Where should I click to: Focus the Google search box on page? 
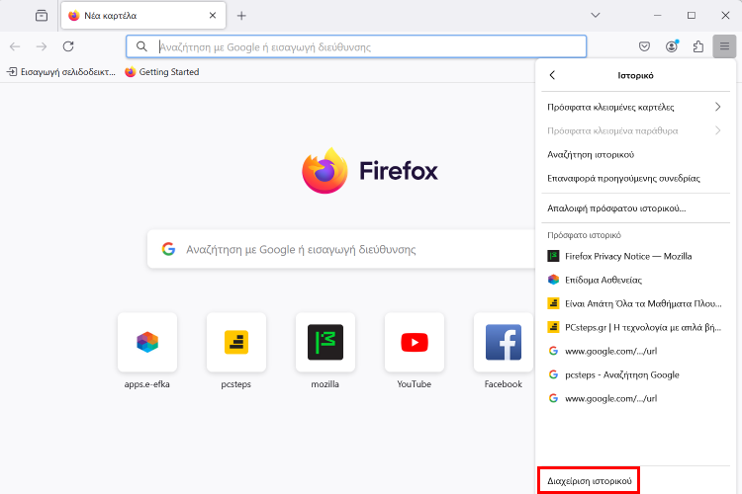tap(340, 249)
